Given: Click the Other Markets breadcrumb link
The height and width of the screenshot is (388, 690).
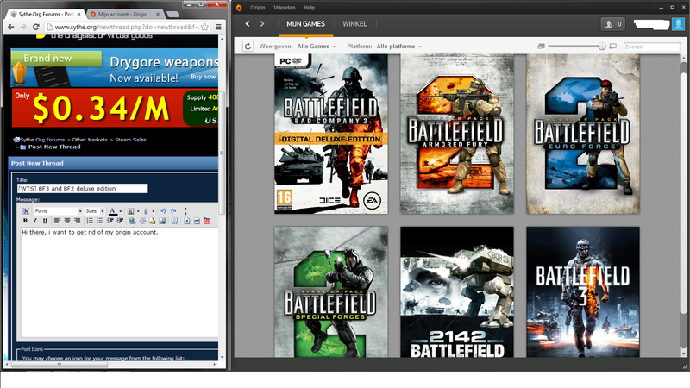Looking at the screenshot, I should coord(90,140).
